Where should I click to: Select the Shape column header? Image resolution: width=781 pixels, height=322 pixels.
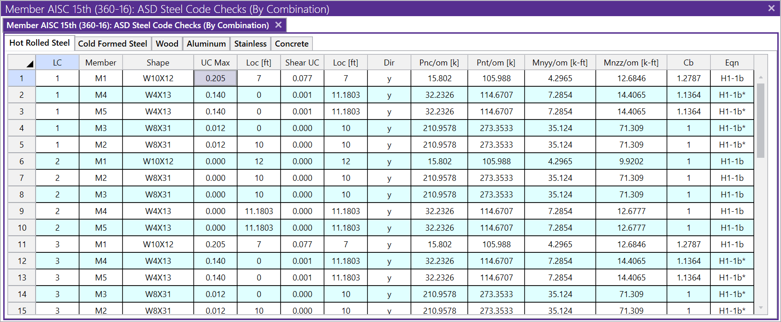pyautogui.click(x=158, y=62)
